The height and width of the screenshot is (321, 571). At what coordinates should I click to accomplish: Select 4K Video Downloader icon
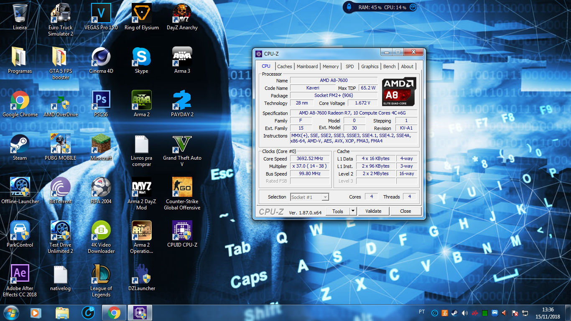pos(101,237)
